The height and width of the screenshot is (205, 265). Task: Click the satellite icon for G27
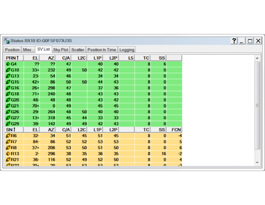pyautogui.click(x=8, y=118)
